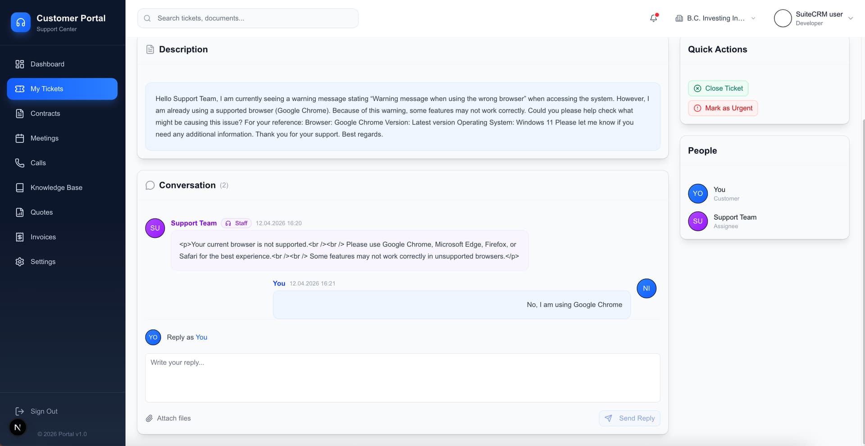Open the SuiteCRM user menu chevron
The height and width of the screenshot is (446, 865).
tap(851, 18)
